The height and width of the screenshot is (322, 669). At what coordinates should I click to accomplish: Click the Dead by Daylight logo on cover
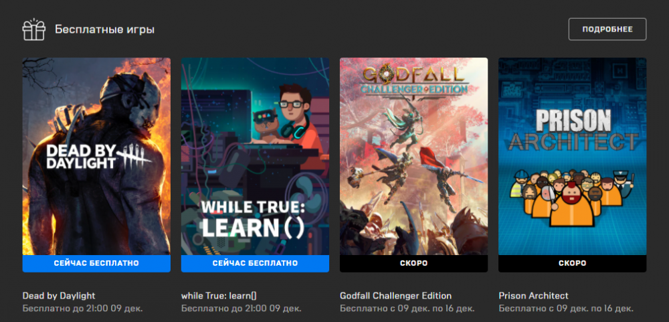tap(98, 156)
